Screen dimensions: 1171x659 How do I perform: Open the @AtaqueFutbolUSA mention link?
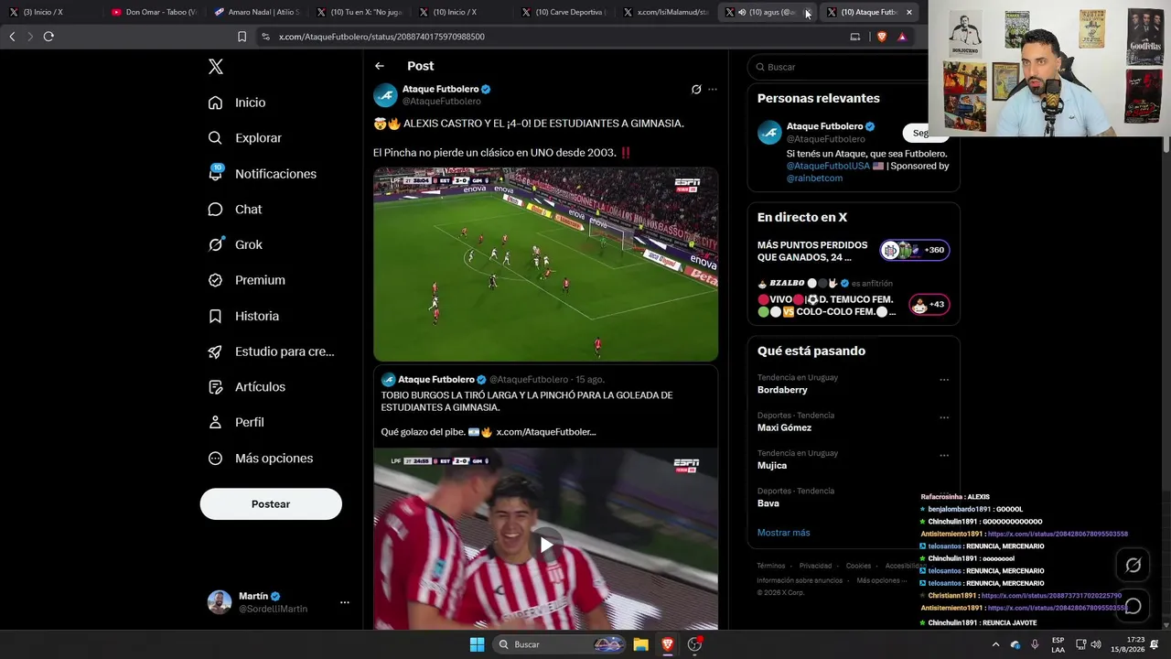tap(829, 166)
